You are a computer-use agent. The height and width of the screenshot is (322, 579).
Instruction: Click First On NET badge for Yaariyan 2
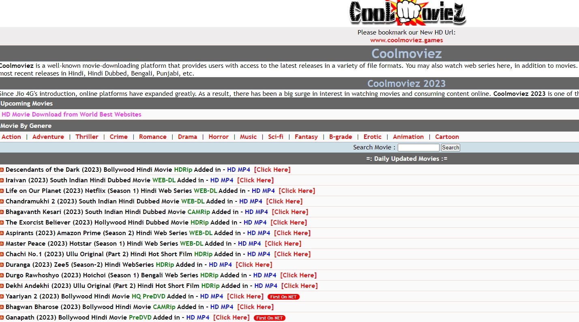pos(283,297)
